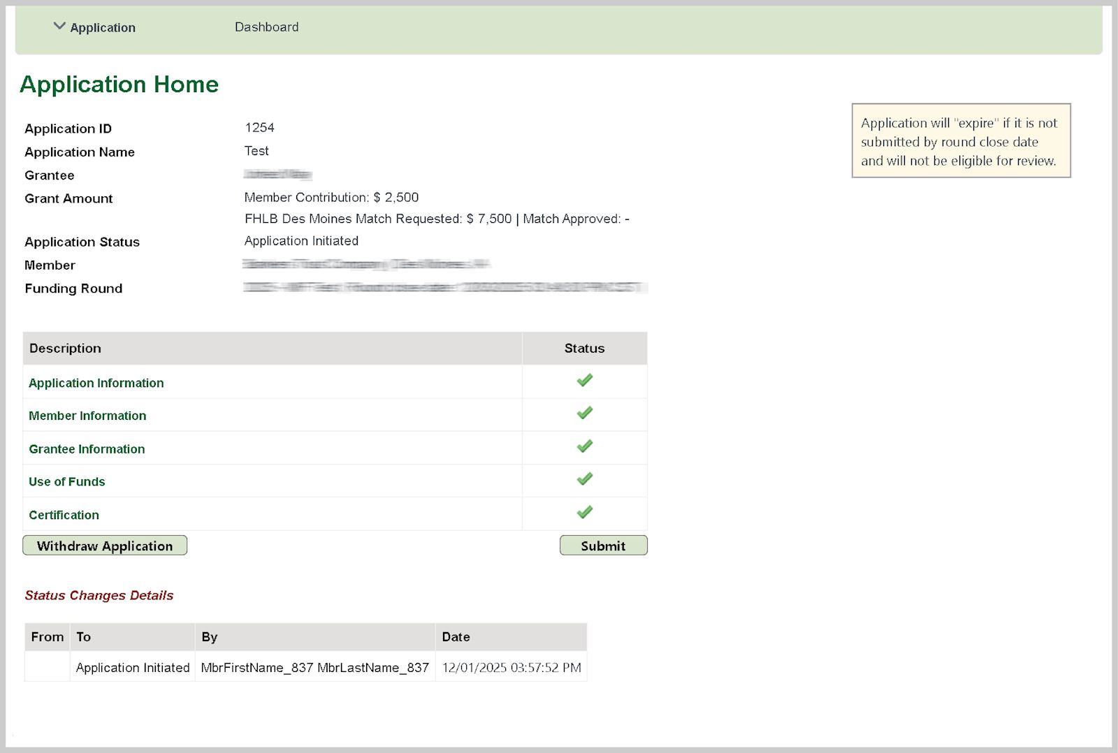Screen dimensions: 1118x753
Task: Click the Application Home page heading
Action: click(x=119, y=85)
